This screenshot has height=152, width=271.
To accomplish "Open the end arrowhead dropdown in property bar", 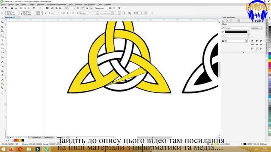I will (119, 13).
